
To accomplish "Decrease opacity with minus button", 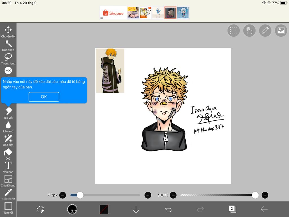I will point(173,195).
